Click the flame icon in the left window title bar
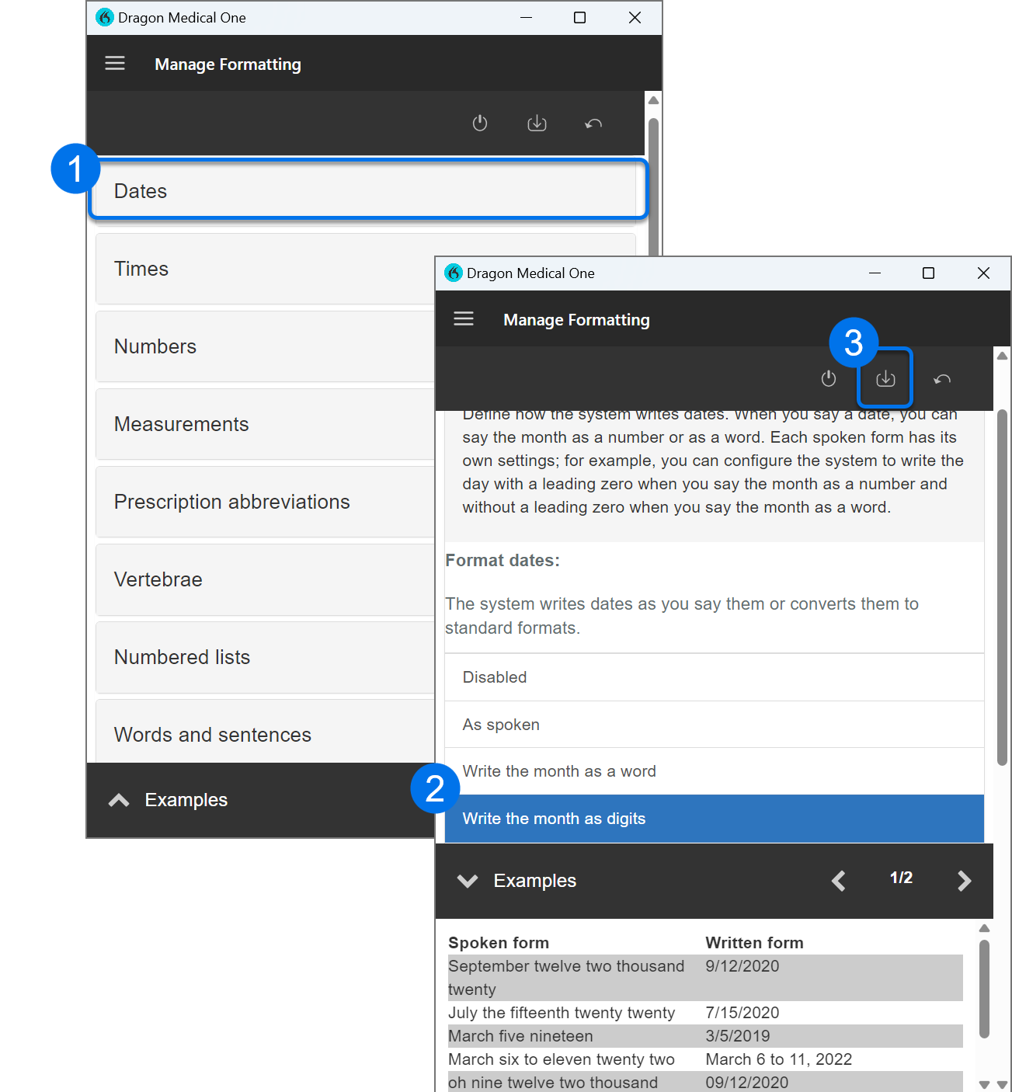The height and width of the screenshot is (1092, 1012). [x=104, y=16]
